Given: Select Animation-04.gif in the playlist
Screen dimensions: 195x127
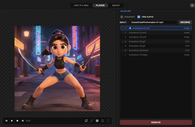Looking at the screenshot, I should (x=156, y=41).
